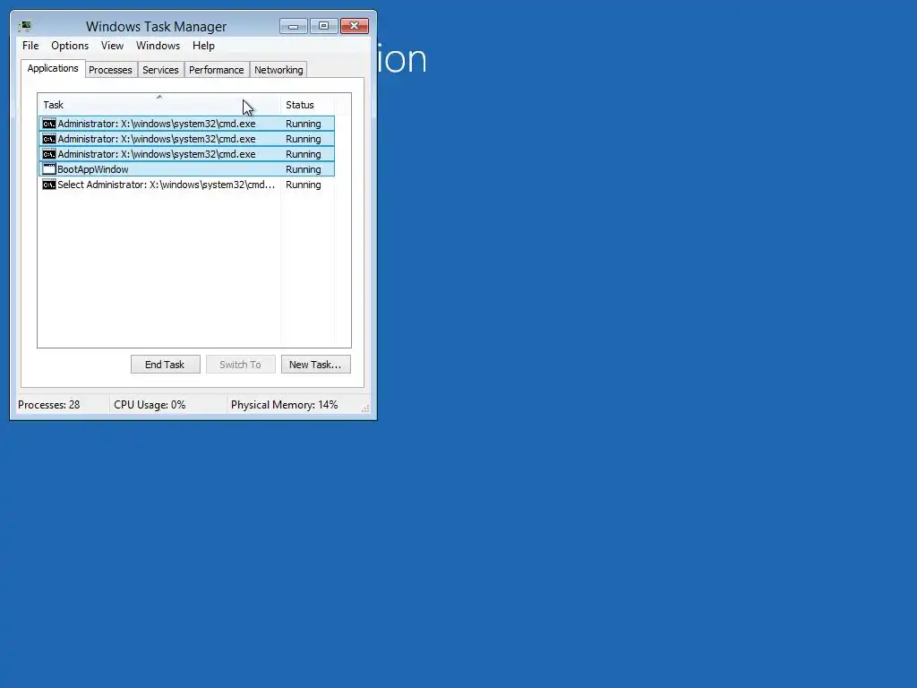917x688 pixels.
Task: Click the New Task... button
Action: [x=316, y=365]
